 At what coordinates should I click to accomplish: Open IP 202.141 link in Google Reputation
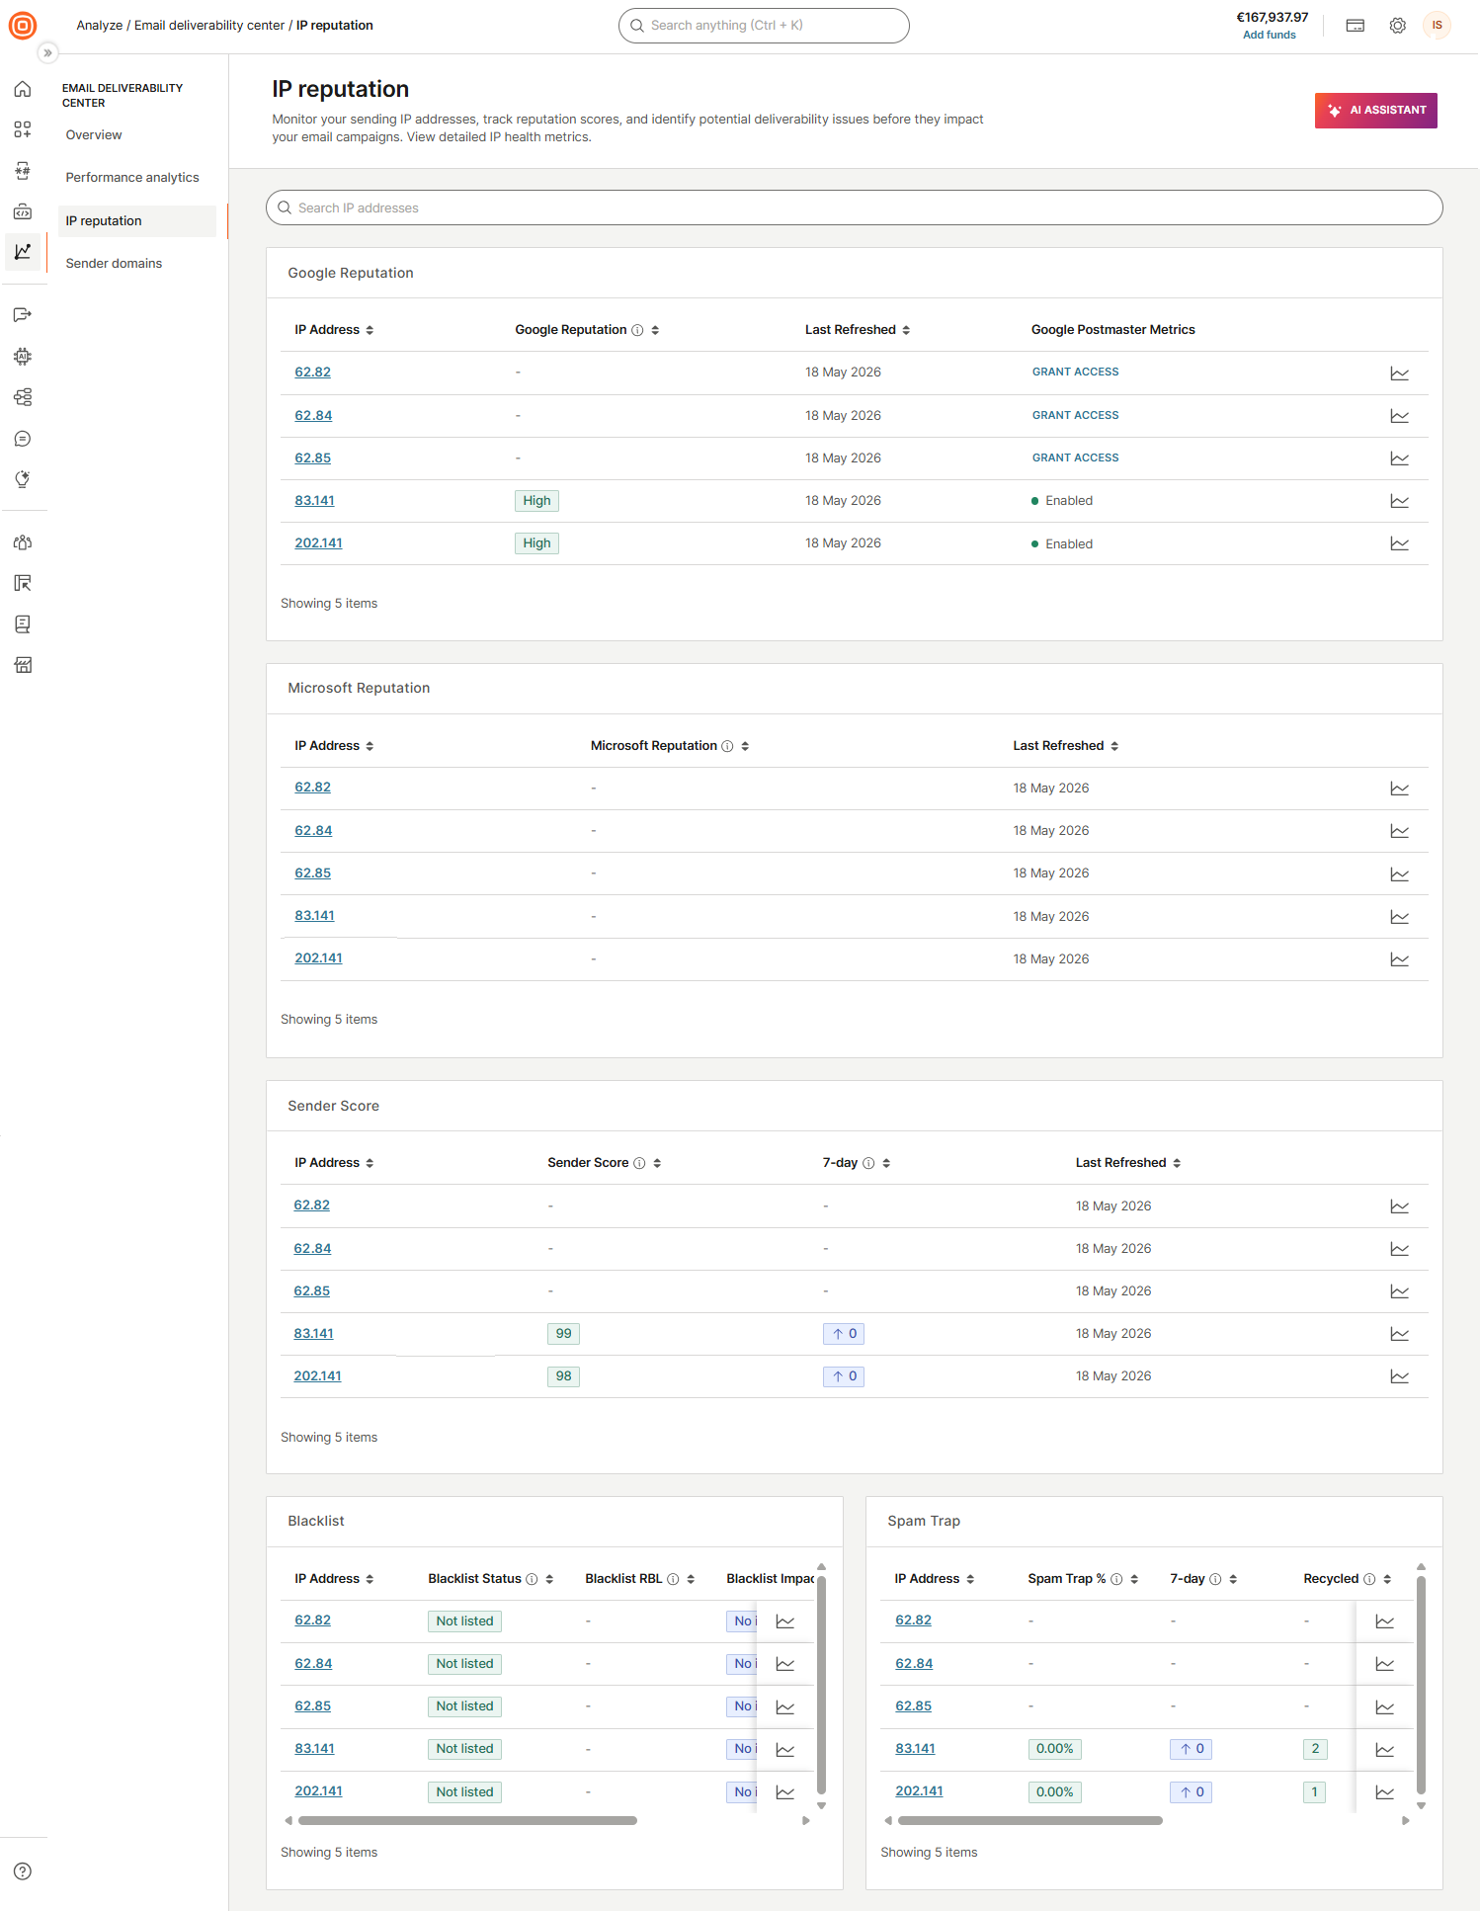pyautogui.click(x=318, y=543)
